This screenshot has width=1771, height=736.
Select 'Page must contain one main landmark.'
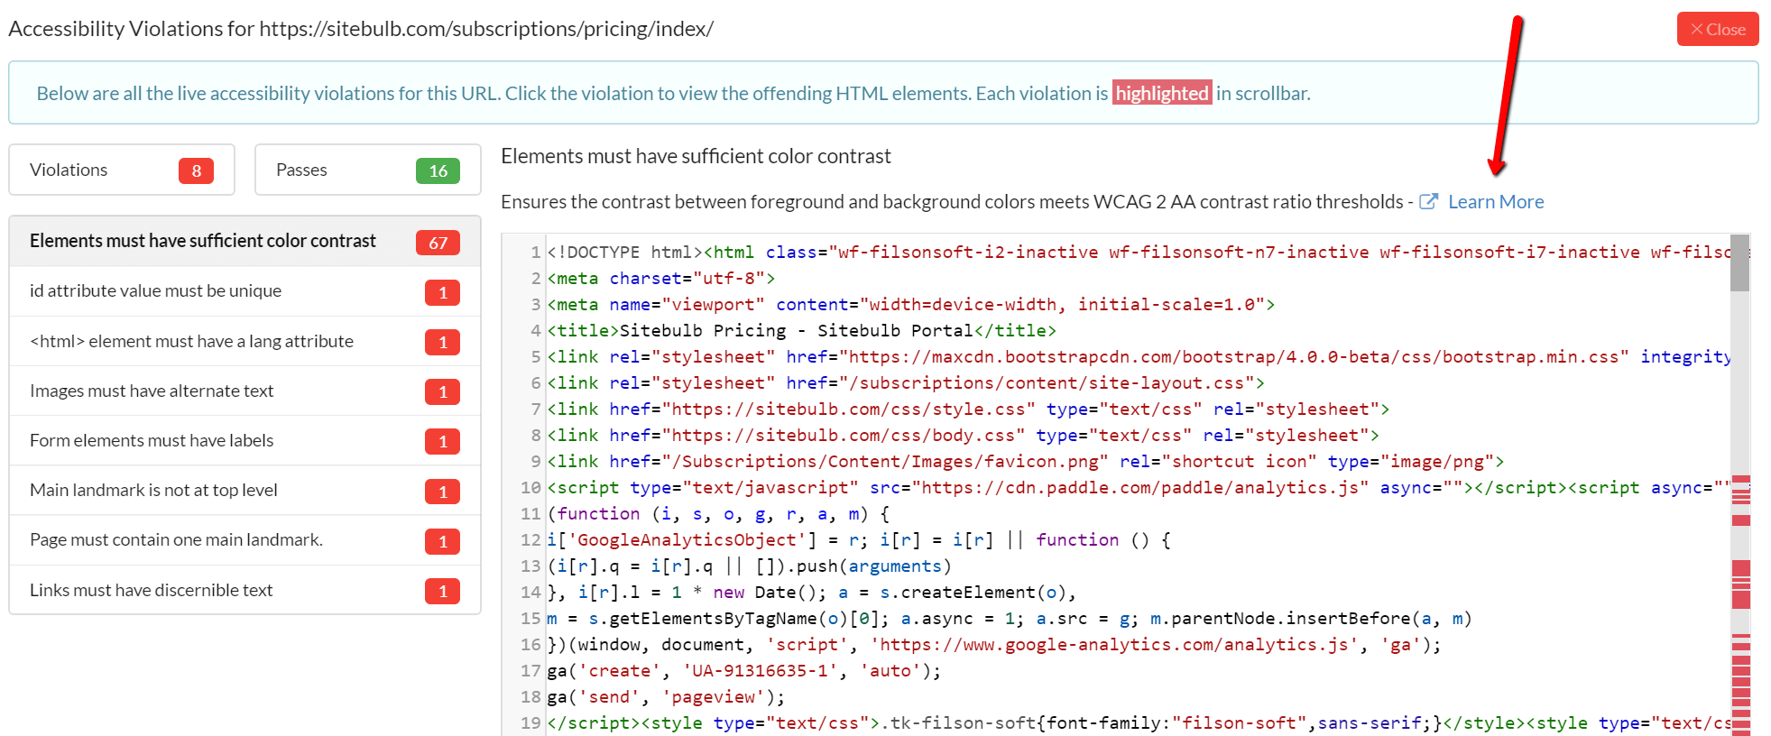(x=244, y=539)
